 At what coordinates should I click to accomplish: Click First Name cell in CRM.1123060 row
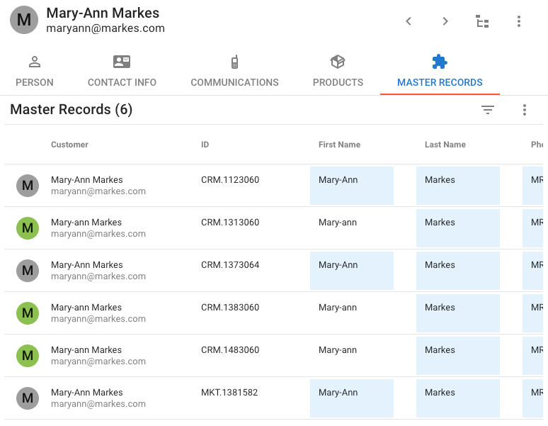click(x=352, y=186)
